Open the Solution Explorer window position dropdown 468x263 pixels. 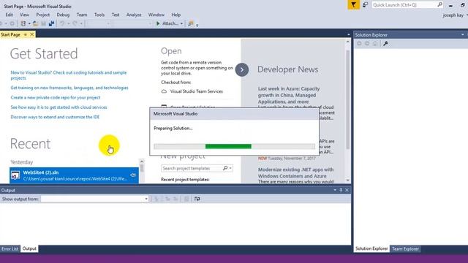[463, 35]
